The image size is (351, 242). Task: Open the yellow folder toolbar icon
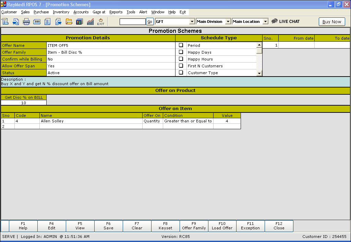point(69,22)
